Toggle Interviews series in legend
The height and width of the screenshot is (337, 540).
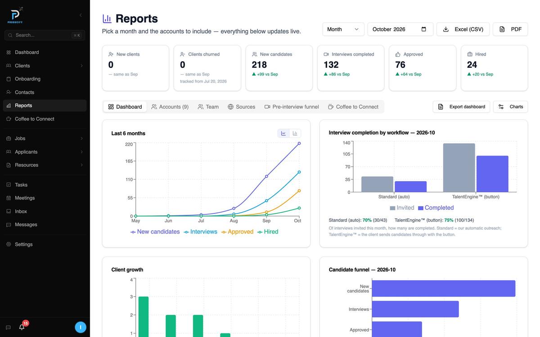pyautogui.click(x=200, y=232)
